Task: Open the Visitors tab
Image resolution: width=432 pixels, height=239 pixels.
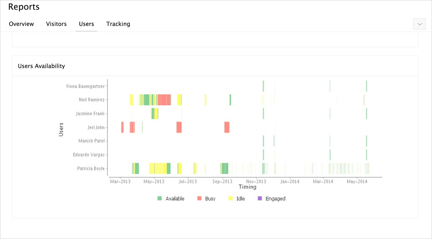Action: pos(56,24)
